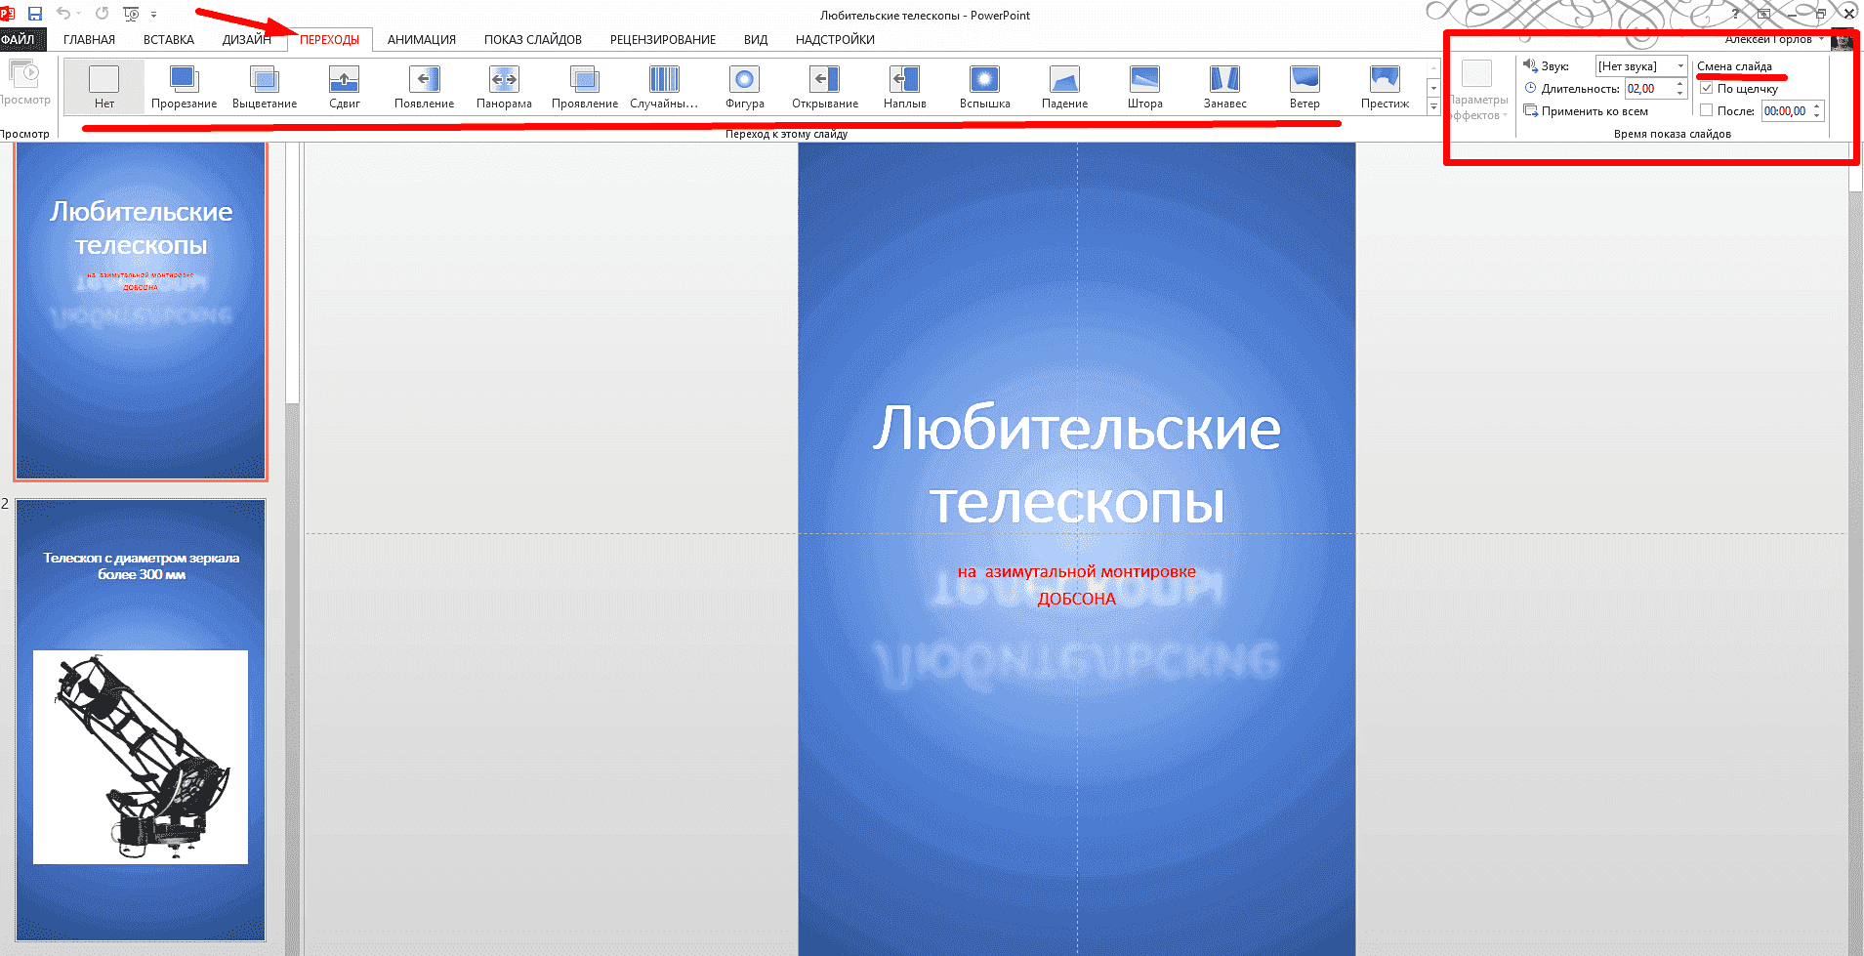Screen dimensions: 1864x956
Task: Choose the Панорама transition effect
Action: tap(504, 86)
